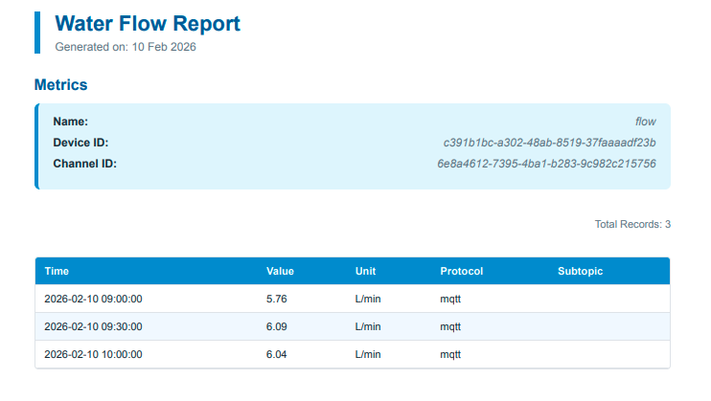
Task: Click mqtt in the 09:00:00 row
Action: [450, 299]
